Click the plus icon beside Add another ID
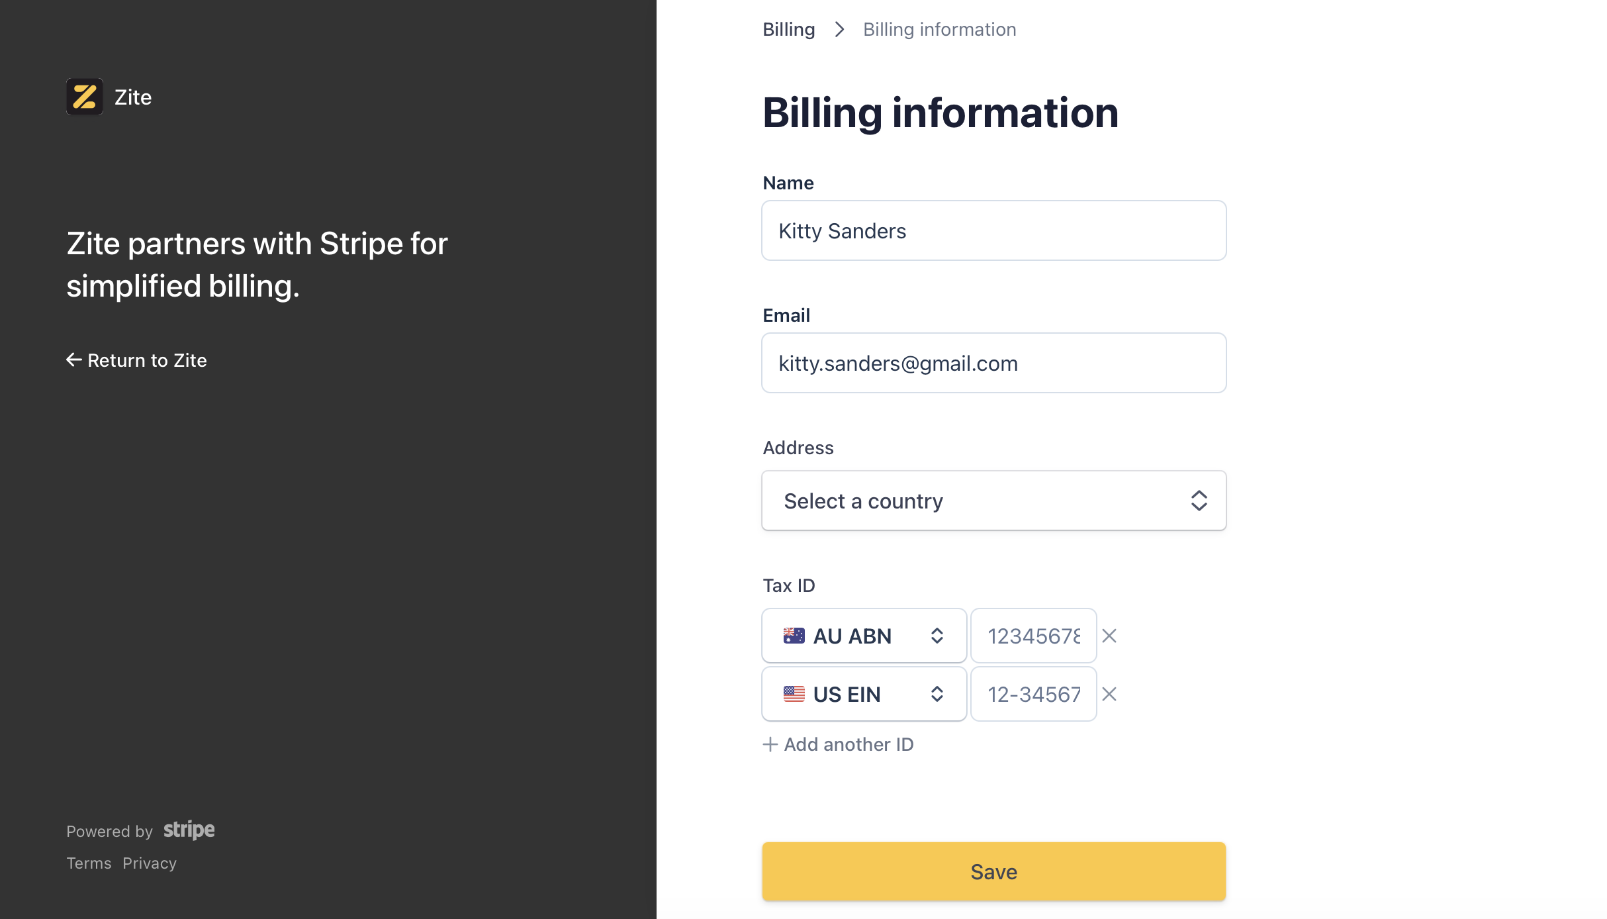 pyautogui.click(x=770, y=744)
